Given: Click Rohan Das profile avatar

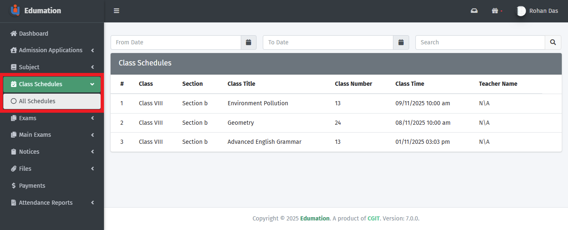Looking at the screenshot, I should click(x=521, y=11).
